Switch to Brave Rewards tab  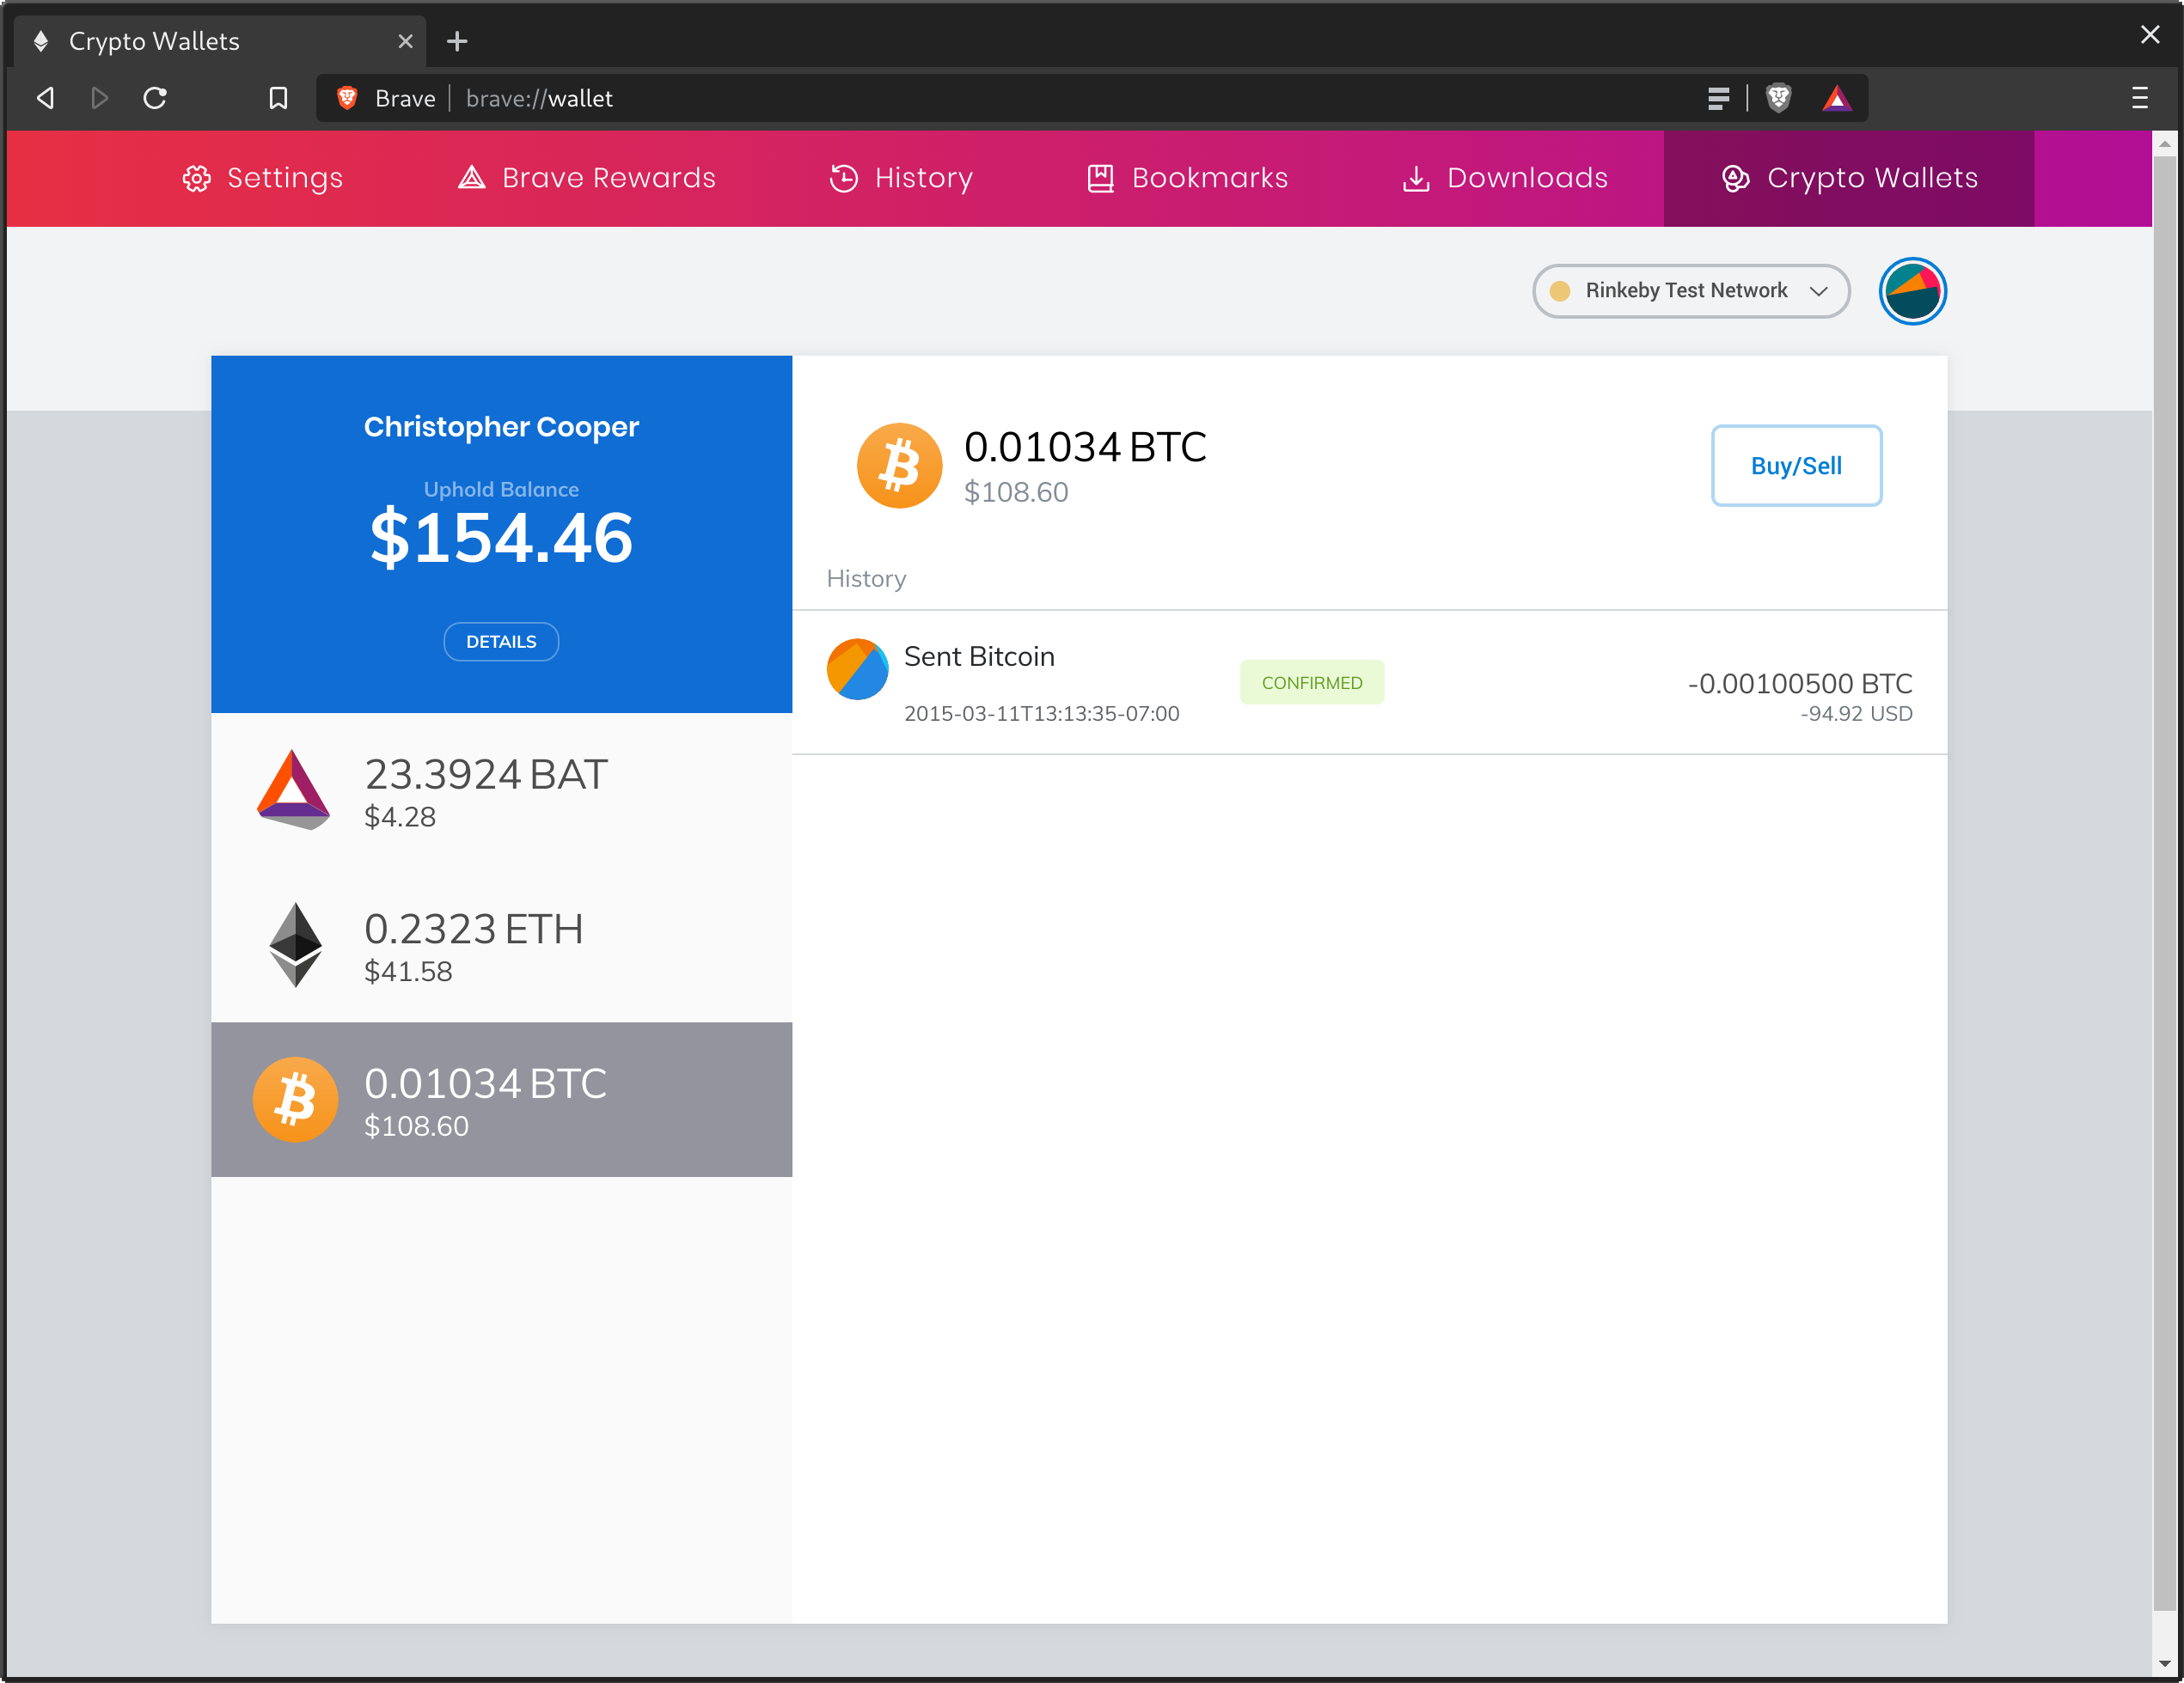coord(587,178)
